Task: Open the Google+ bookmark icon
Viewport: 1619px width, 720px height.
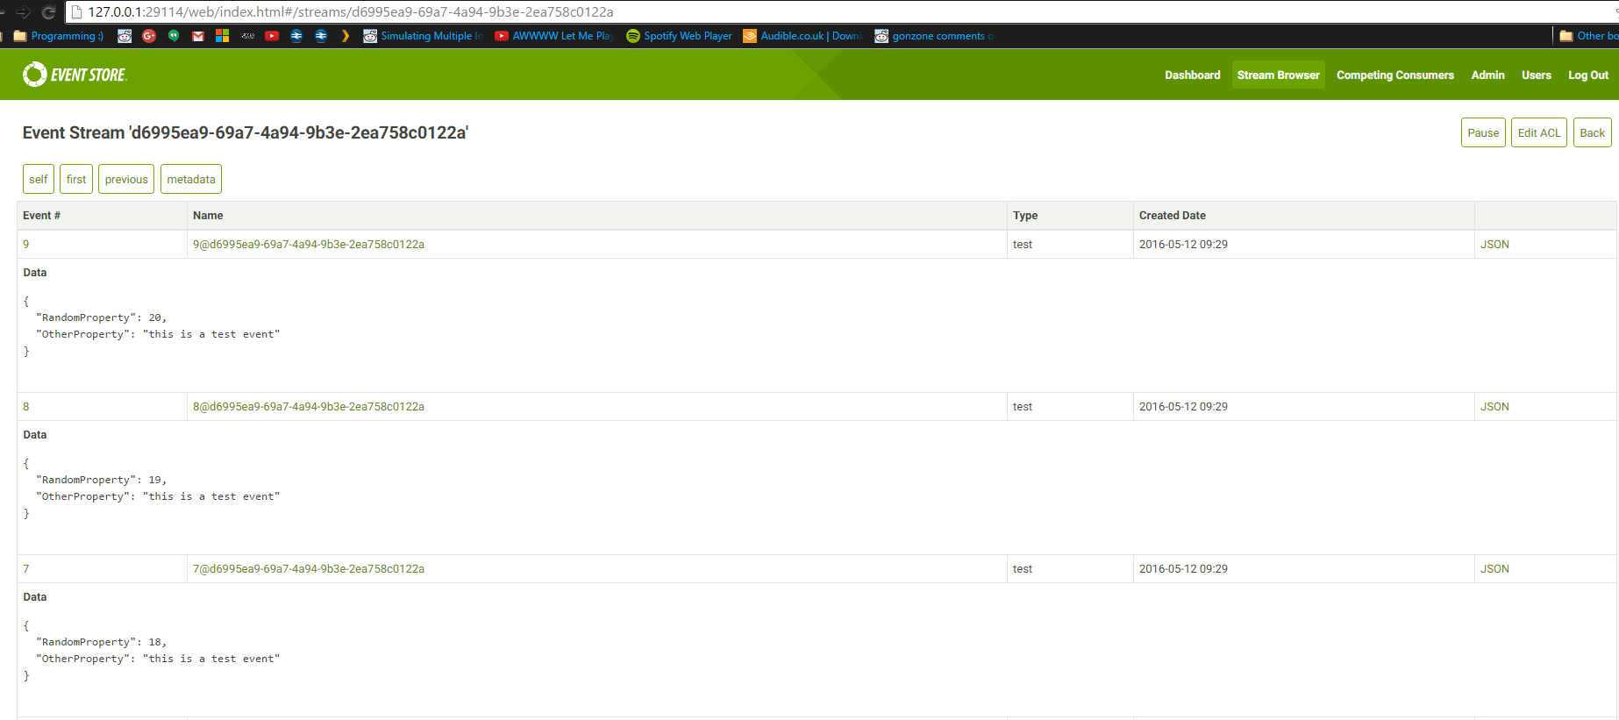Action: pos(149,36)
